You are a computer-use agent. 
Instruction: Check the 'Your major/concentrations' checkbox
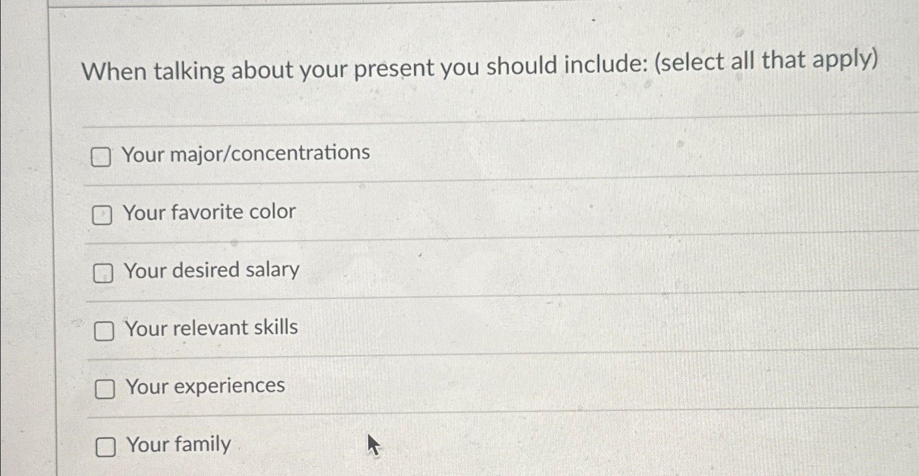[x=102, y=157]
